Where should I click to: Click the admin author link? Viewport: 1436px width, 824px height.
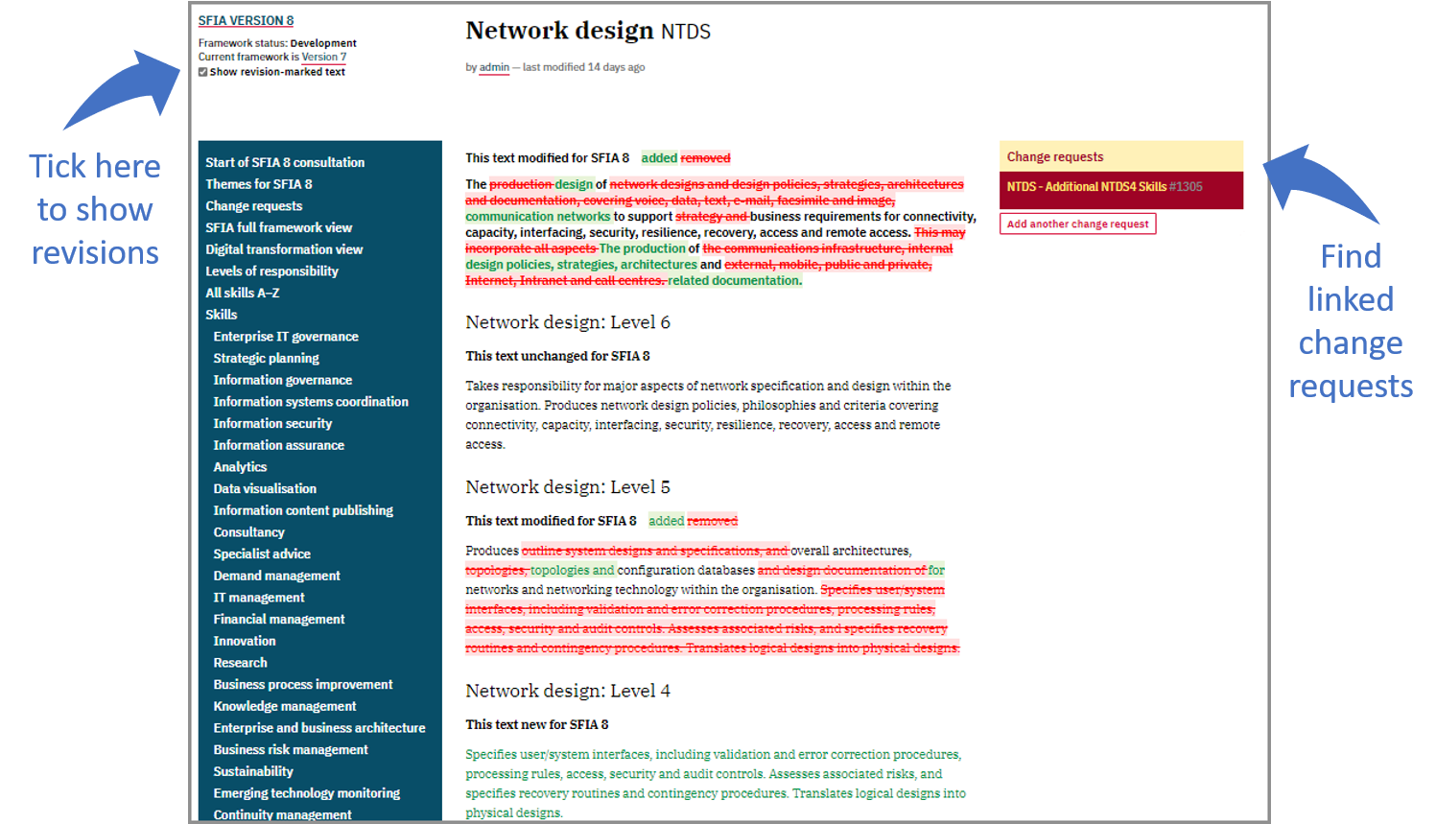click(494, 67)
